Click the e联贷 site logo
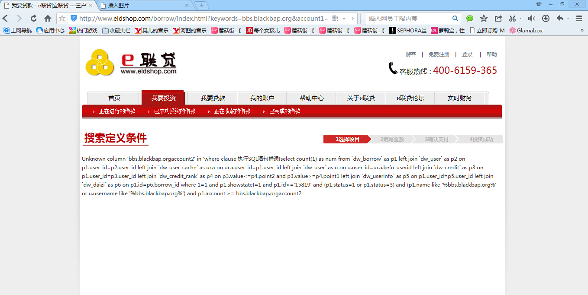The height and width of the screenshot is (295, 588). 131,62
